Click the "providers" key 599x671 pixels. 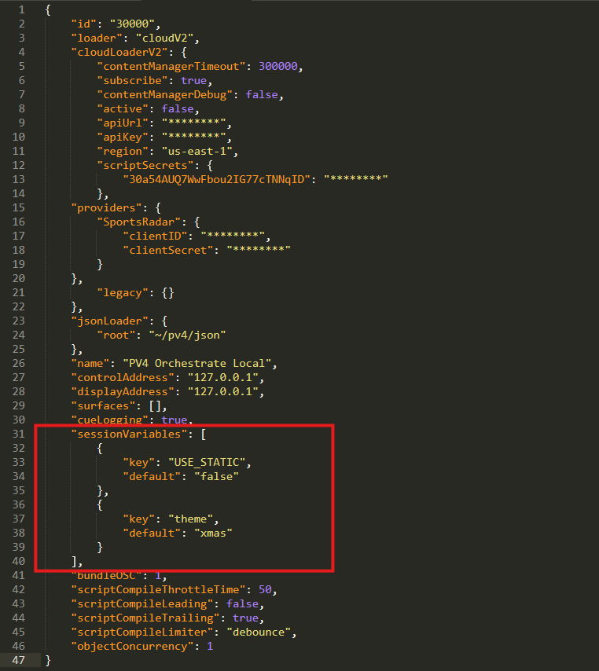[107, 208]
